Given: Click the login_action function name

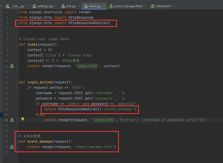Looking at the screenshot, I should pyautogui.click(x=40, y=82).
